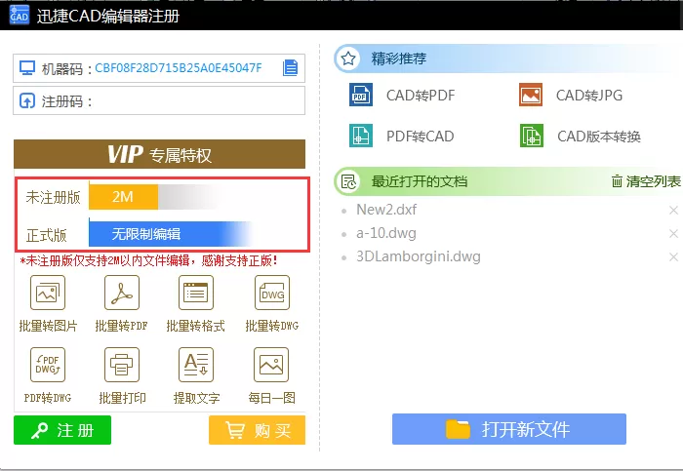Remove a-10.dwg from the recent list
Image resolution: width=683 pixels, height=471 pixels.
point(673,234)
